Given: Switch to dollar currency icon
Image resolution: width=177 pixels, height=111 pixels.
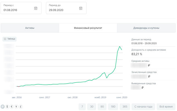Looking at the screenshot, I should click(7, 107).
